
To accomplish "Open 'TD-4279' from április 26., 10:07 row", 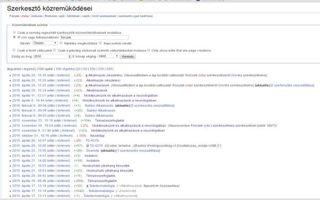I will click(92, 141).
